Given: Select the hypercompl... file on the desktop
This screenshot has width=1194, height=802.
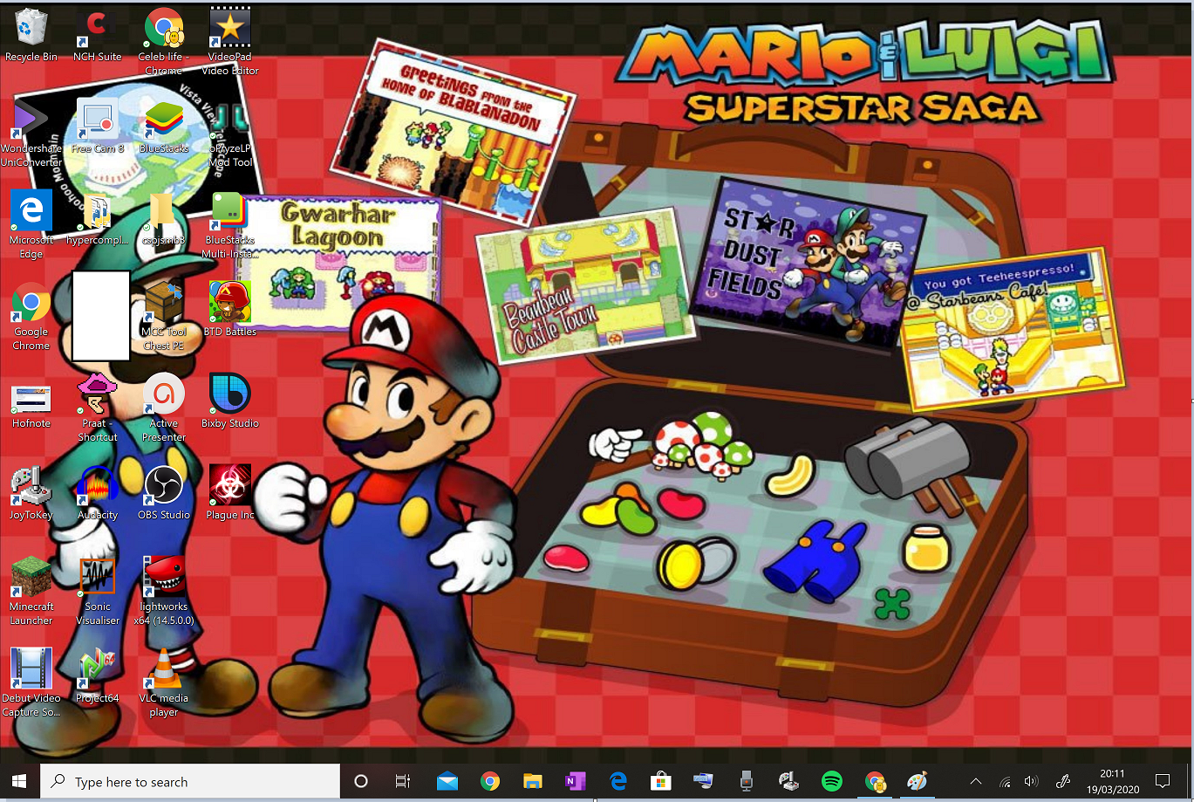Looking at the screenshot, I should tap(98, 218).
